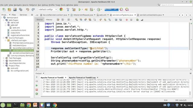Click Shift Line Right editor icon
Screen dimensions: 193x108
tap(121, 20)
